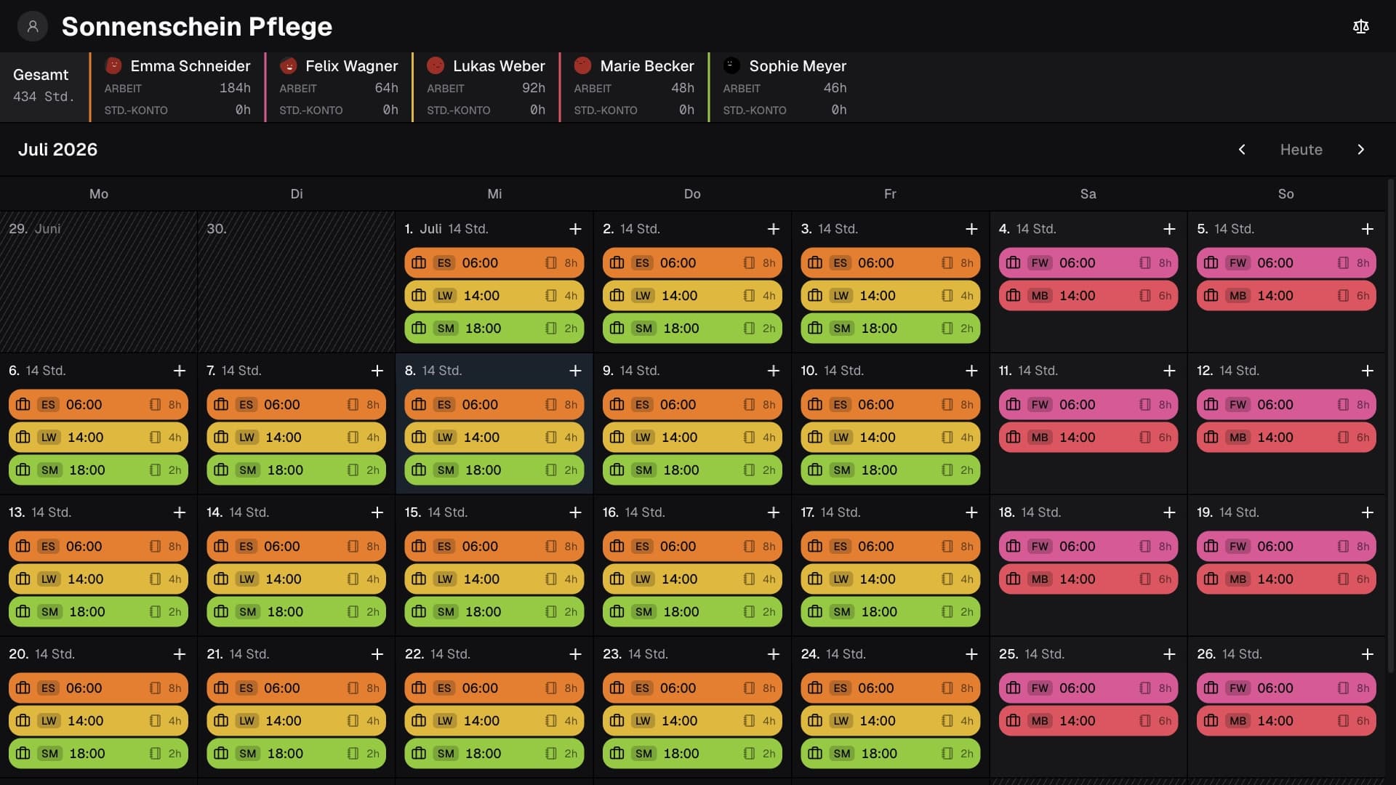The height and width of the screenshot is (785, 1396).
Task: Open the FW 06:00 shift on July 4
Action: pyautogui.click(x=1088, y=263)
